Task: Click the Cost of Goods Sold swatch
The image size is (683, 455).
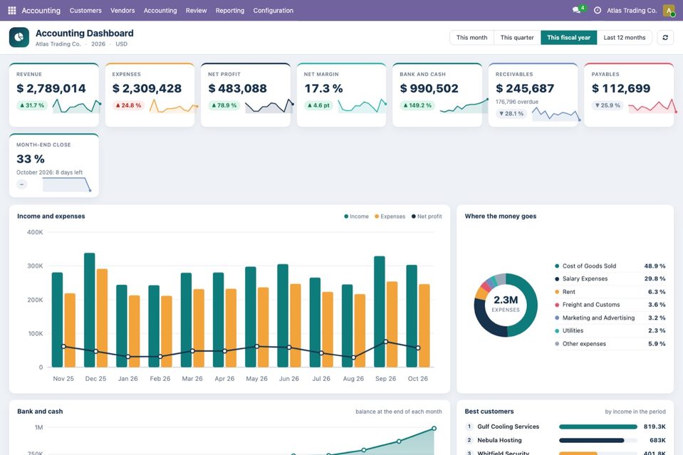Action: 557,266
